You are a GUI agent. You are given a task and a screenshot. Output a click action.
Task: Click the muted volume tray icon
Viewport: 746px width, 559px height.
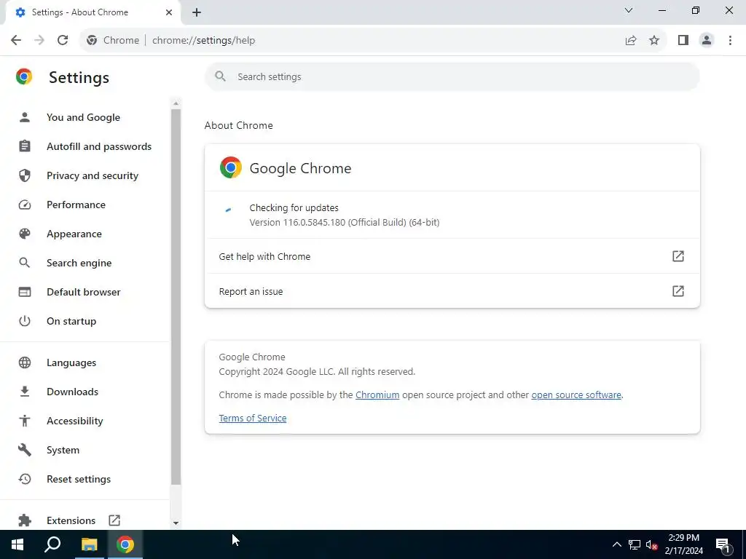pyautogui.click(x=652, y=544)
